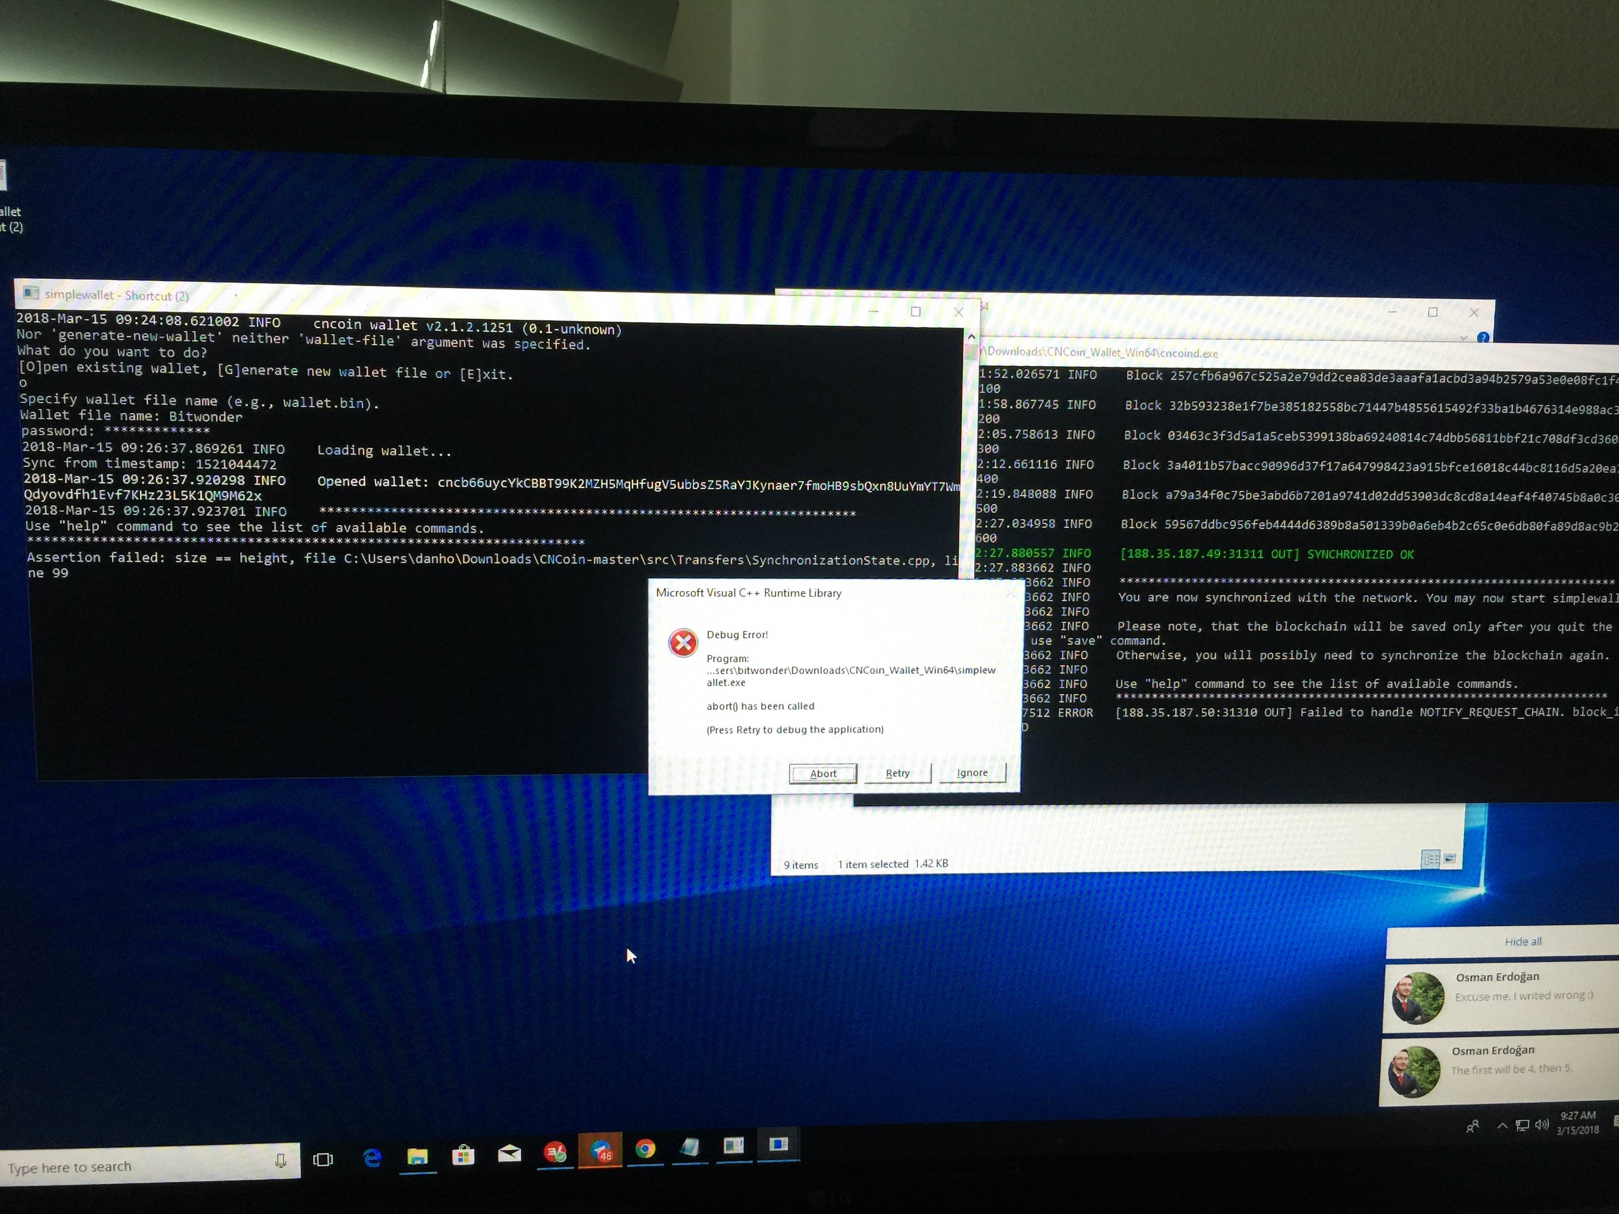Switch to Large icons view in File Explorer
Screen dimensions: 1619x1214
(x=1449, y=858)
